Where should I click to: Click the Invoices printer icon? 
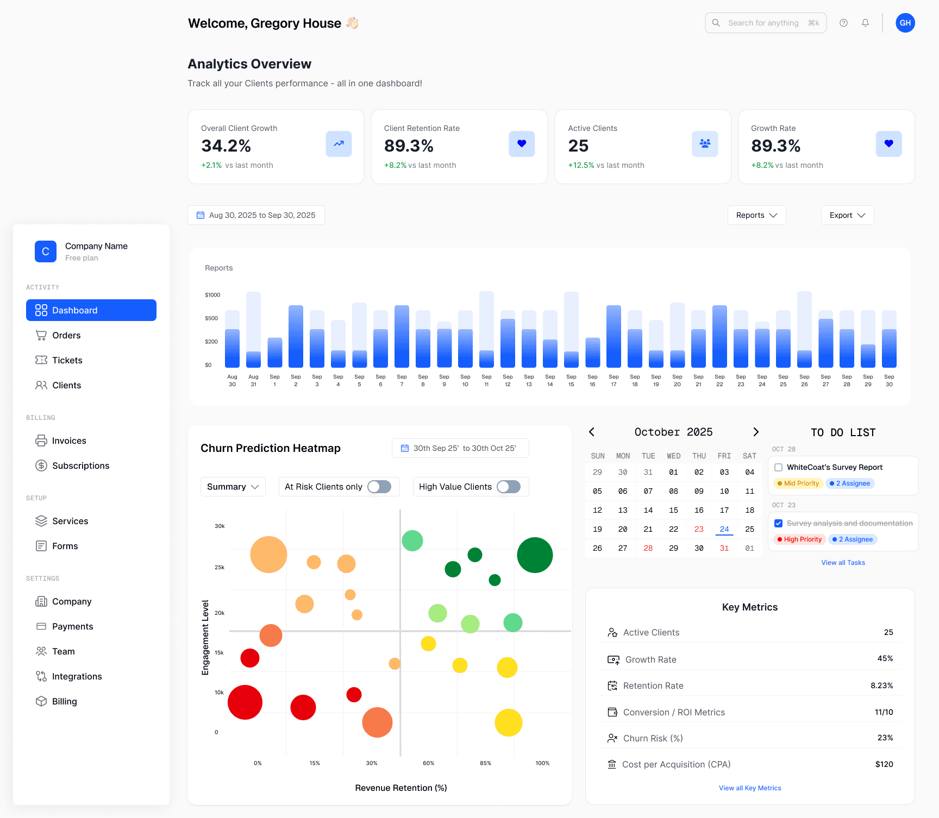point(41,441)
